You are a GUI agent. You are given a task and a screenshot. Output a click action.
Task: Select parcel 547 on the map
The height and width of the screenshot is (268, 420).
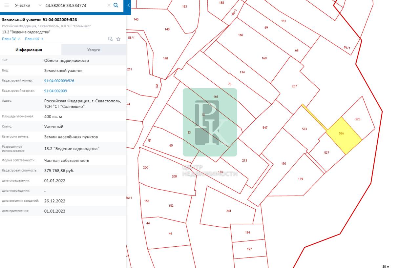coord(265,128)
